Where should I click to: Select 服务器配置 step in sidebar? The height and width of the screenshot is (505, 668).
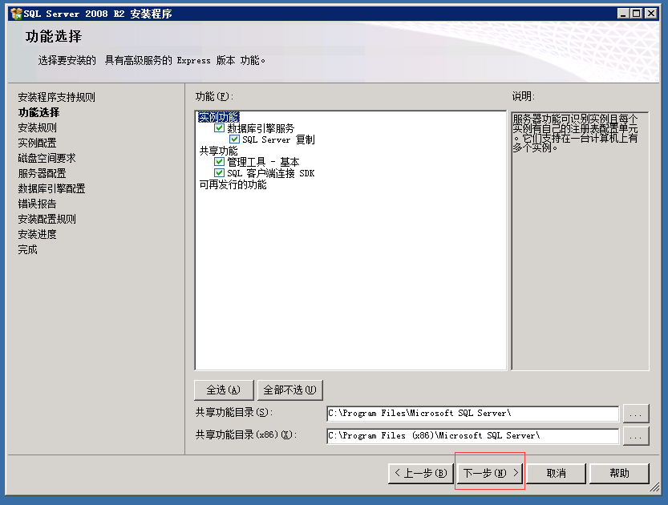click(42, 174)
